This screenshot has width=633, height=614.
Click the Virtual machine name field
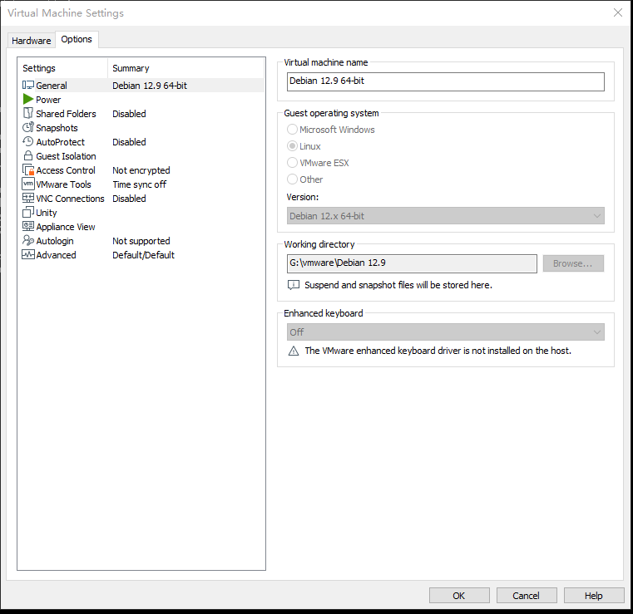[446, 81]
